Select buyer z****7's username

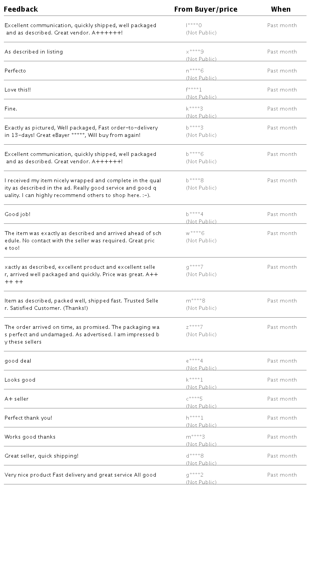coord(194,327)
